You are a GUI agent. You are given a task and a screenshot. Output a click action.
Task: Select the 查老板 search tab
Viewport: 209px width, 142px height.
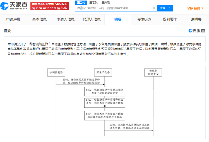93,3
